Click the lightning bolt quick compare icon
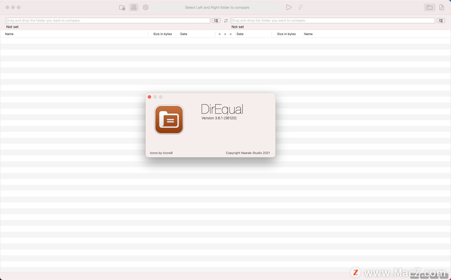451x280 pixels. (x=300, y=7)
